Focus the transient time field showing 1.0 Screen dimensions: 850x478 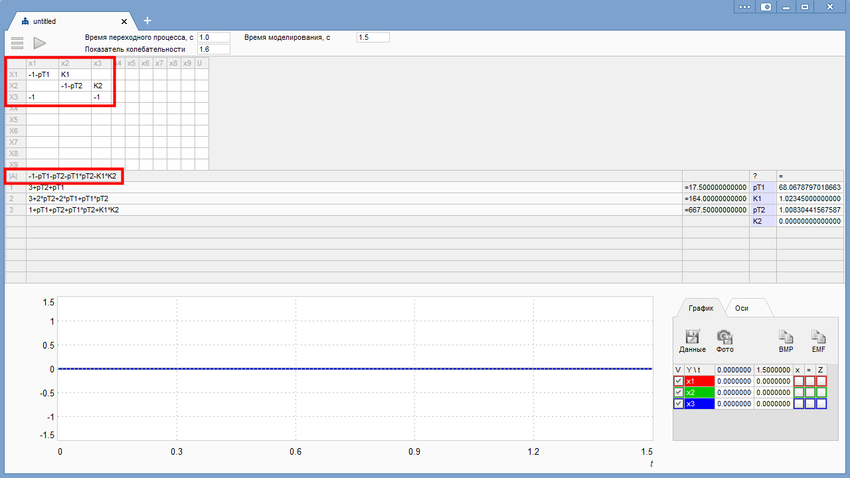click(214, 37)
